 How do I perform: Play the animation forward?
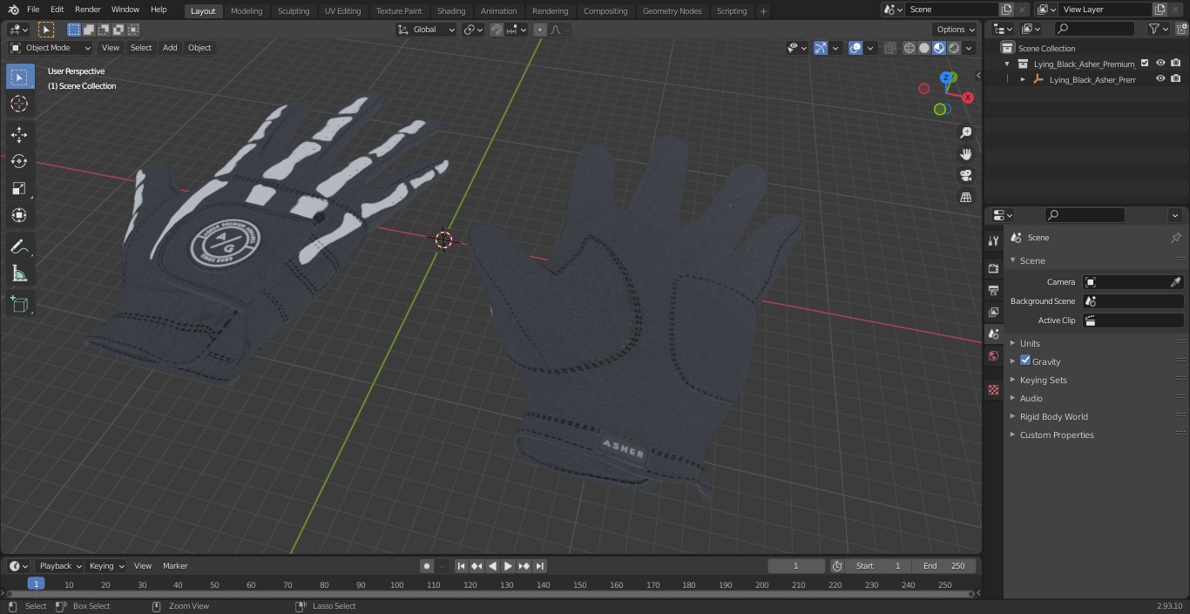point(509,566)
